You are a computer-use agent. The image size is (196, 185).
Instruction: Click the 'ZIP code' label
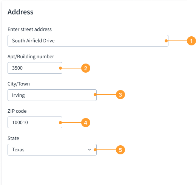click(17, 111)
